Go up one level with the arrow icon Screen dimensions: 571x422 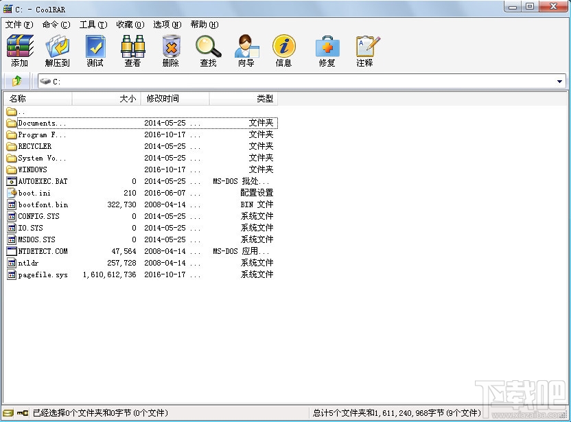click(16, 81)
